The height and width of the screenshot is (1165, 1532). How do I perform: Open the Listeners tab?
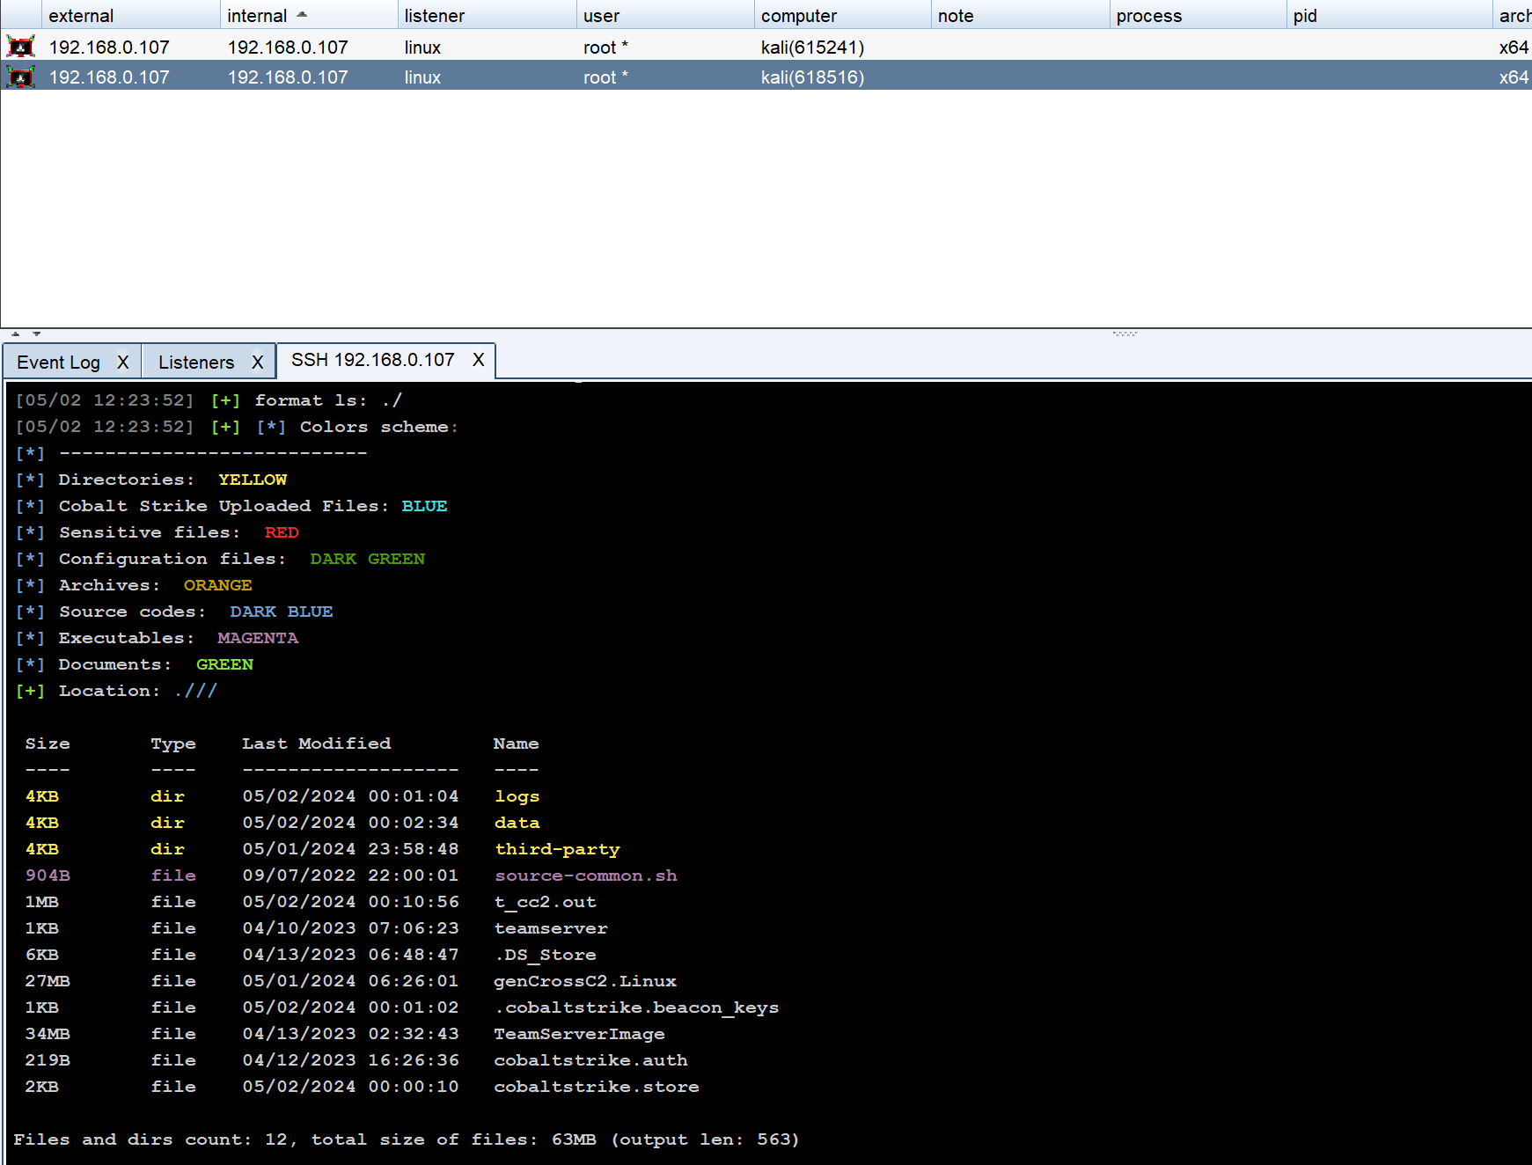(195, 363)
